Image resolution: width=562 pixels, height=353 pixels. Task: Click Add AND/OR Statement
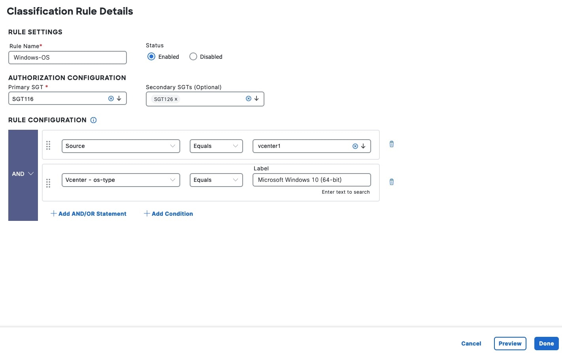click(x=89, y=214)
